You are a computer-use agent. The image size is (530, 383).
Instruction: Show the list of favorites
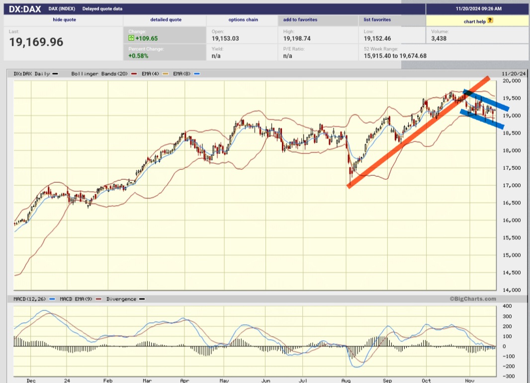click(x=377, y=20)
